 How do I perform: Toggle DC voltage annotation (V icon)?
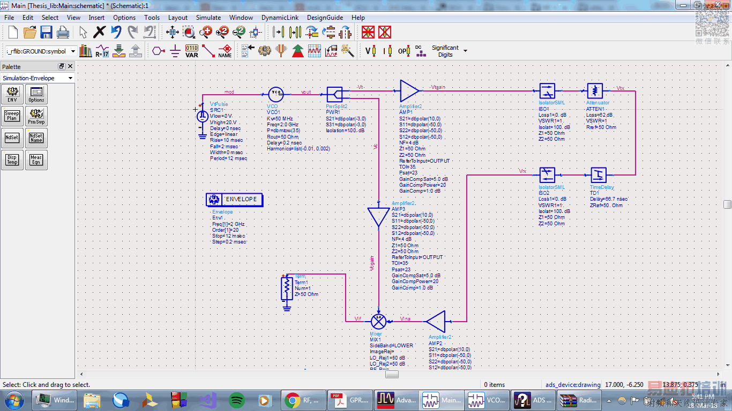(370, 51)
